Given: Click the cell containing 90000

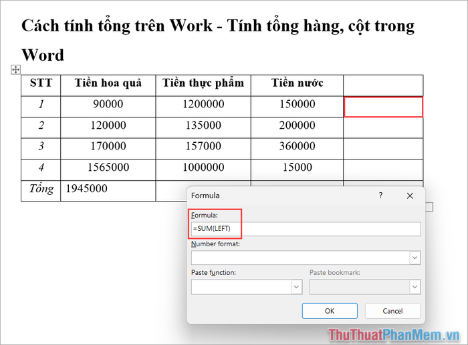Looking at the screenshot, I should tap(108, 107).
